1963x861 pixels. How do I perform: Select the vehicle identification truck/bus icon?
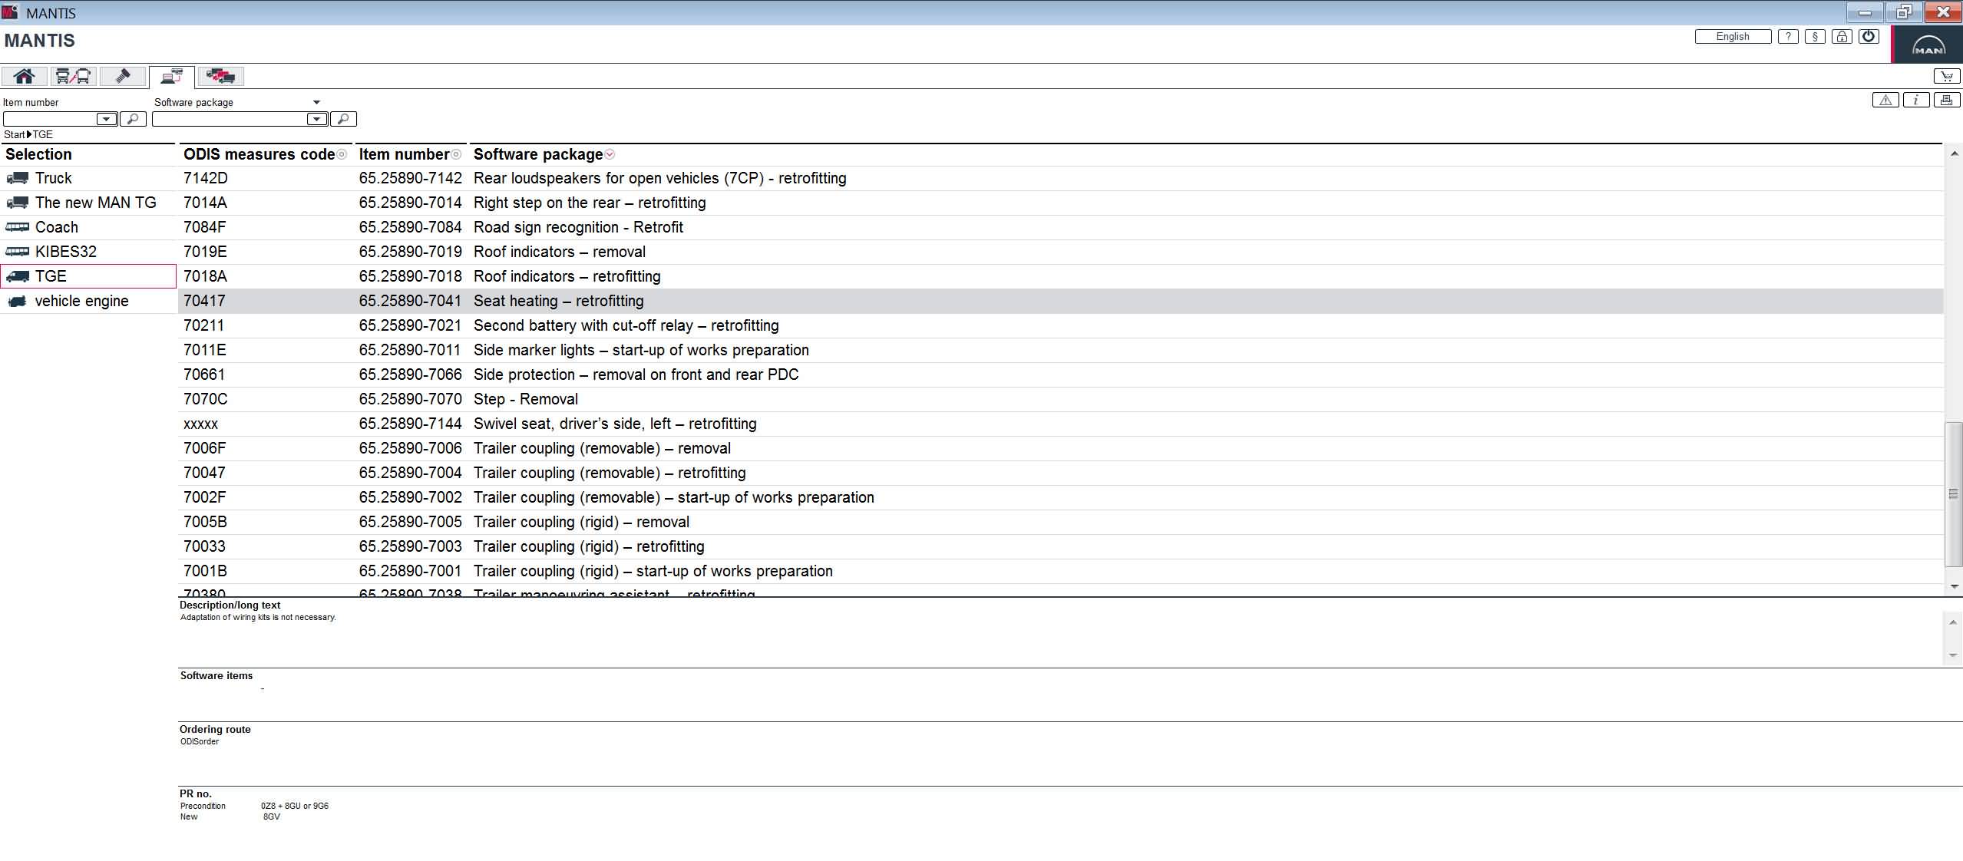[73, 76]
